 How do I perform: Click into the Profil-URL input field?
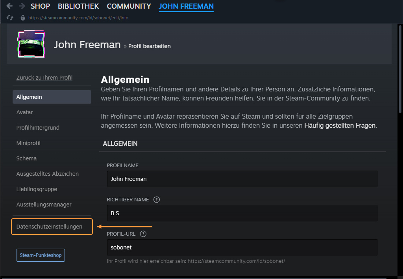tap(242, 247)
